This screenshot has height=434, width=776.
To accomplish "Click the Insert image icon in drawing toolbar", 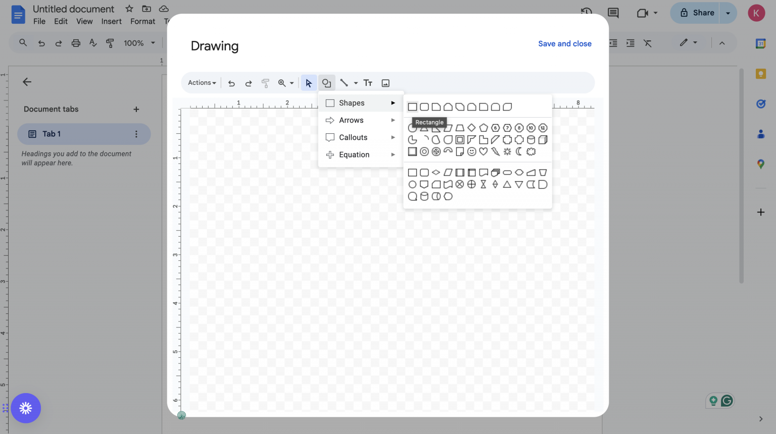I will pos(386,82).
